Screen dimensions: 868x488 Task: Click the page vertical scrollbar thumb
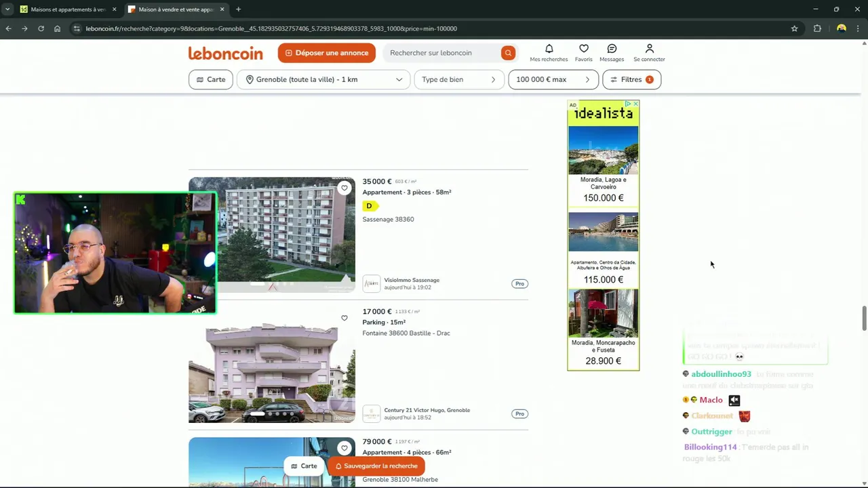coord(864,319)
